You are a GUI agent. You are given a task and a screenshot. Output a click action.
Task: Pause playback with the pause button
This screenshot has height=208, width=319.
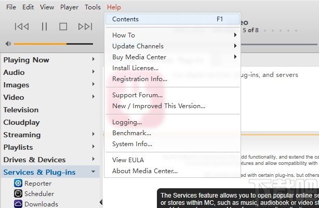pos(44,27)
